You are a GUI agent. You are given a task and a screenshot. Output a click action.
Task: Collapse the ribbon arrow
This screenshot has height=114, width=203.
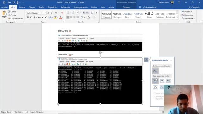[201, 22]
